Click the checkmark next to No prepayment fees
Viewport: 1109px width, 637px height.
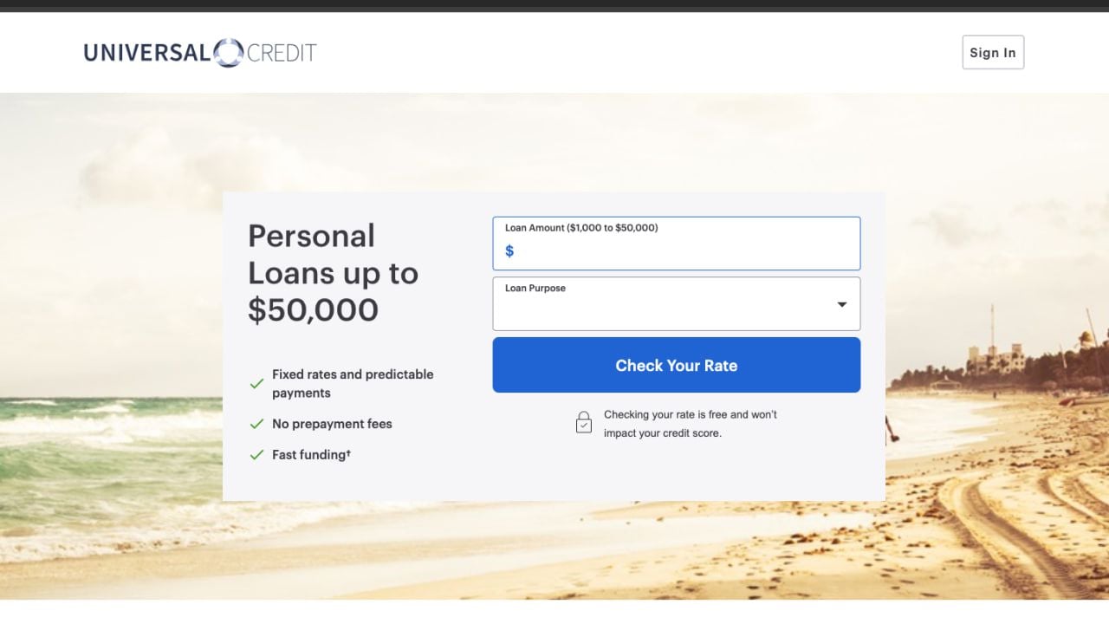click(256, 424)
